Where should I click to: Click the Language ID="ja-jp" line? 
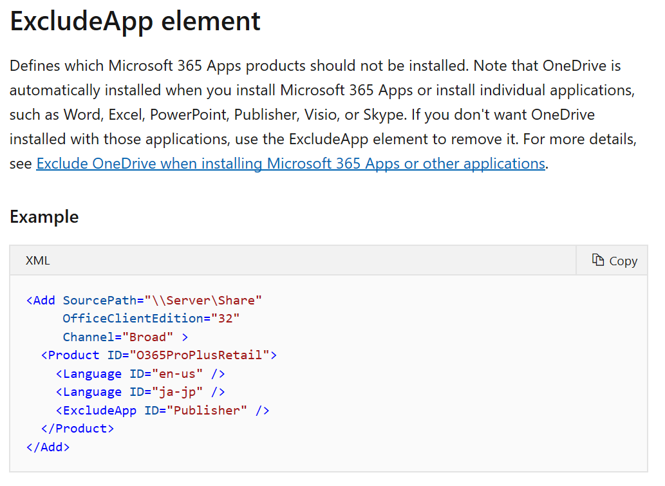[140, 392]
